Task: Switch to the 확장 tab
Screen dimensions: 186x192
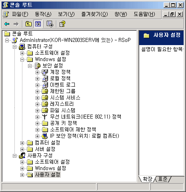Action: pyautogui.click(x=148, y=179)
